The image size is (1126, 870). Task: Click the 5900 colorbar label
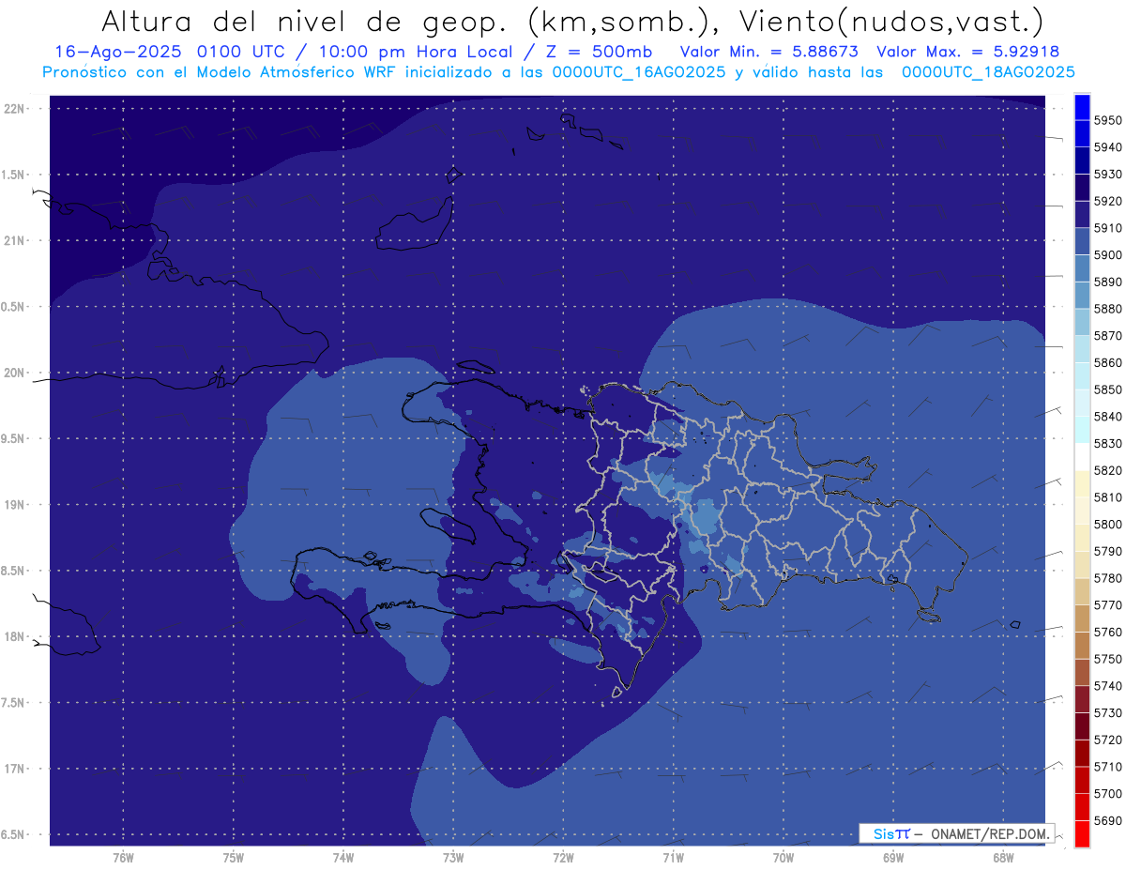tap(1107, 254)
